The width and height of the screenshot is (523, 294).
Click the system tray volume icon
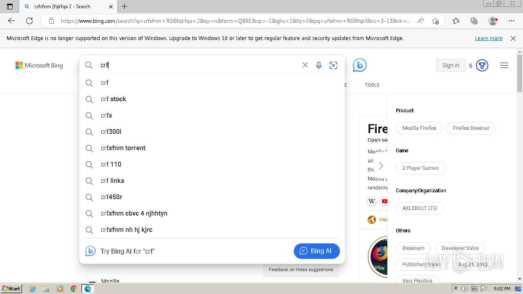point(464,289)
